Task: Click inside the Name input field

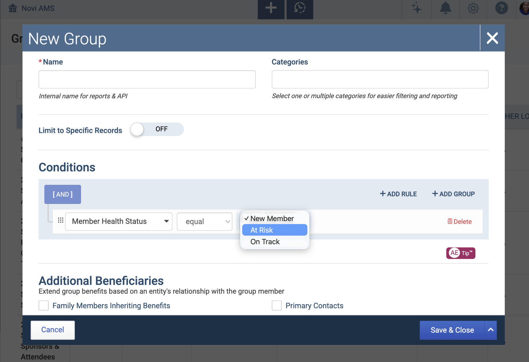Action: [147, 79]
